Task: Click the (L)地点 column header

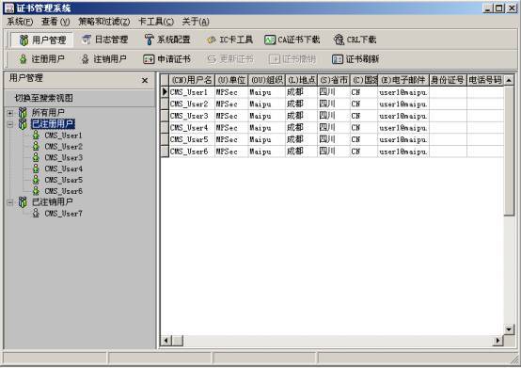Action: coord(301,80)
